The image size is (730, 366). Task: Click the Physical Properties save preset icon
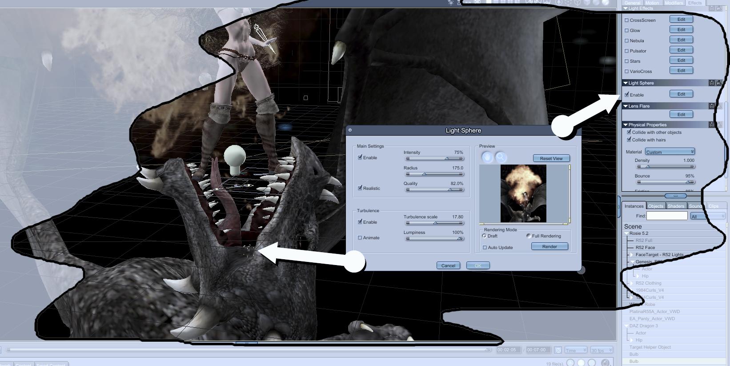711,125
